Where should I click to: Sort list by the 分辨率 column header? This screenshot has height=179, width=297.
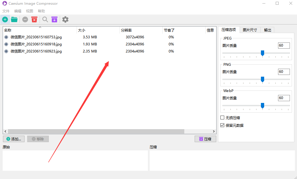(141, 30)
